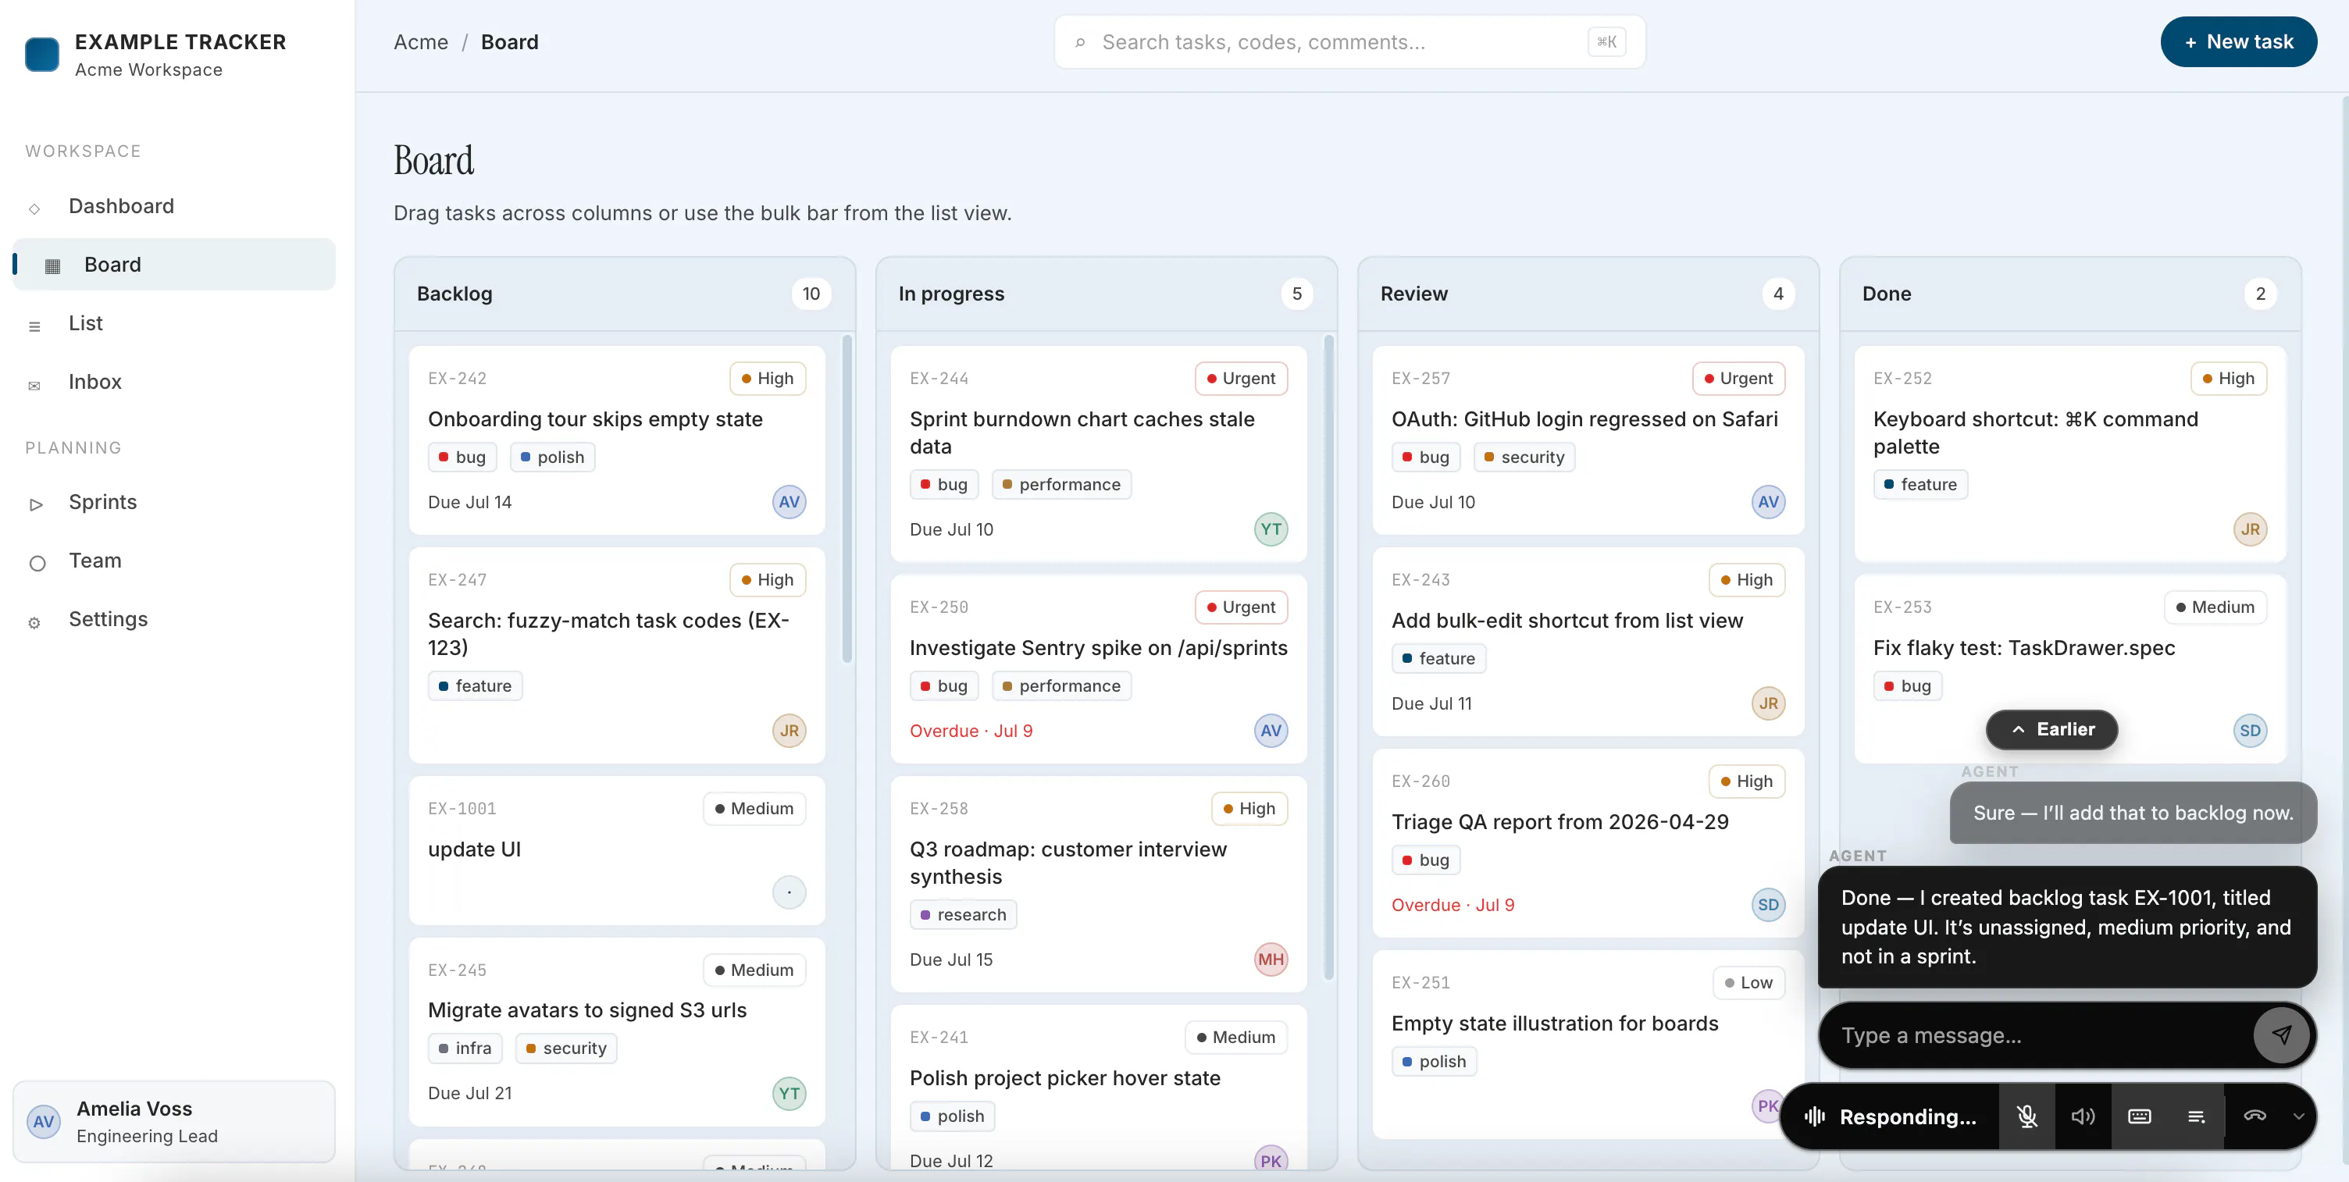Open Team in the sidebar
Image resolution: width=2349 pixels, height=1182 pixels.
click(x=173, y=561)
